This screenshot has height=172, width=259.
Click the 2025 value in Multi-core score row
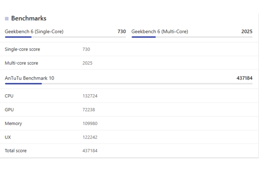(x=87, y=63)
